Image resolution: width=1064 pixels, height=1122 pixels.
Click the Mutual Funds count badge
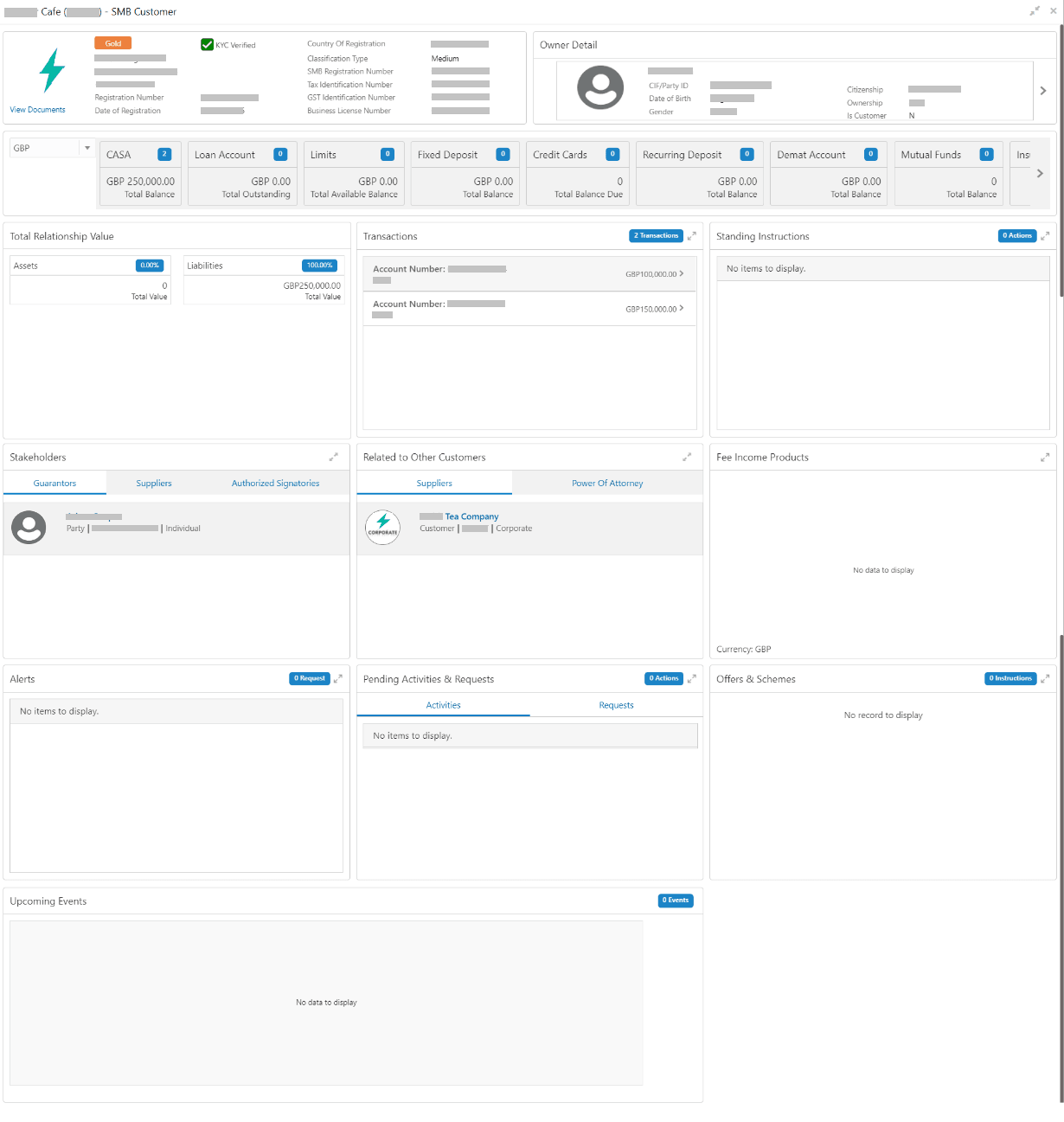(986, 154)
